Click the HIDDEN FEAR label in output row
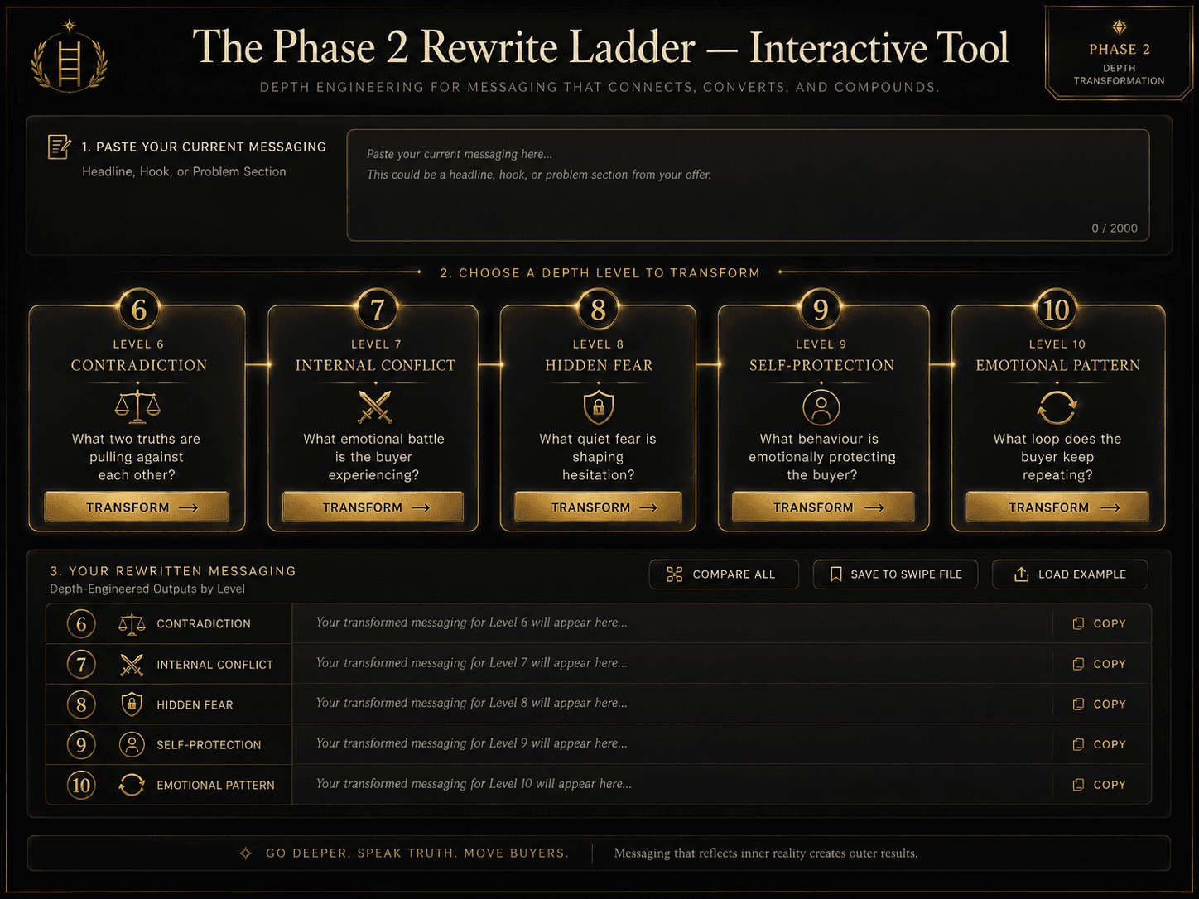Screen dimensions: 1199x899 (x=195, y=705)
